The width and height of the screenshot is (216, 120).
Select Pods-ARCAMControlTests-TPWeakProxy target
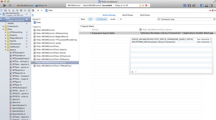click(53, 66)
